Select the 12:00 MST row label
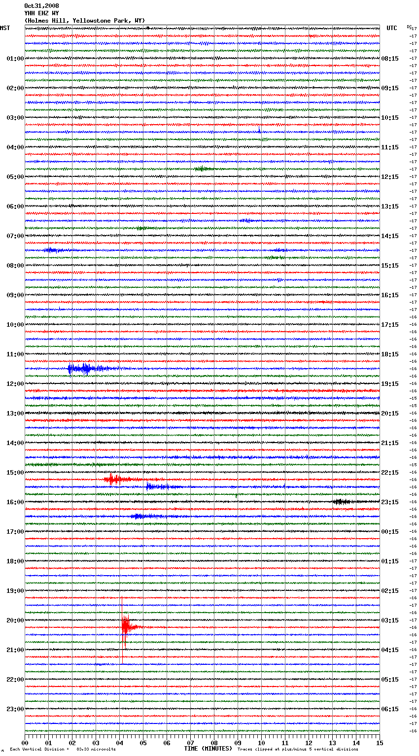The height and width of the screenshot is (756, 419). coord(15,384)
